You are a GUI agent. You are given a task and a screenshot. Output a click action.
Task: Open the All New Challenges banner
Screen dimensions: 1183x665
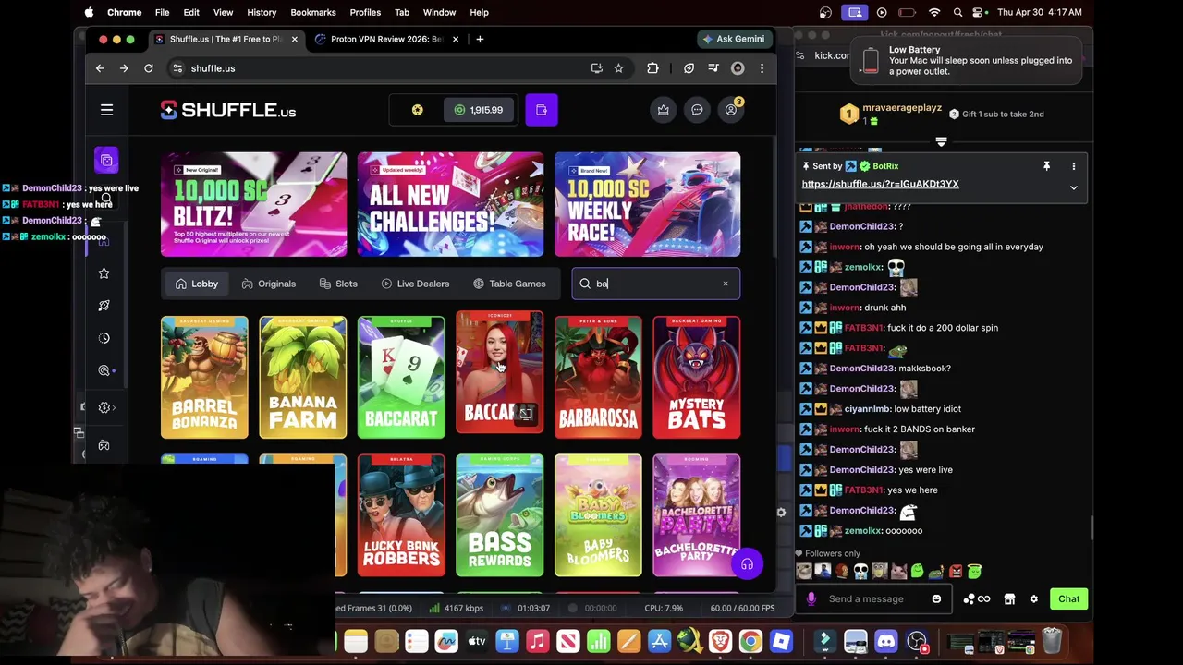pos(451,204)
